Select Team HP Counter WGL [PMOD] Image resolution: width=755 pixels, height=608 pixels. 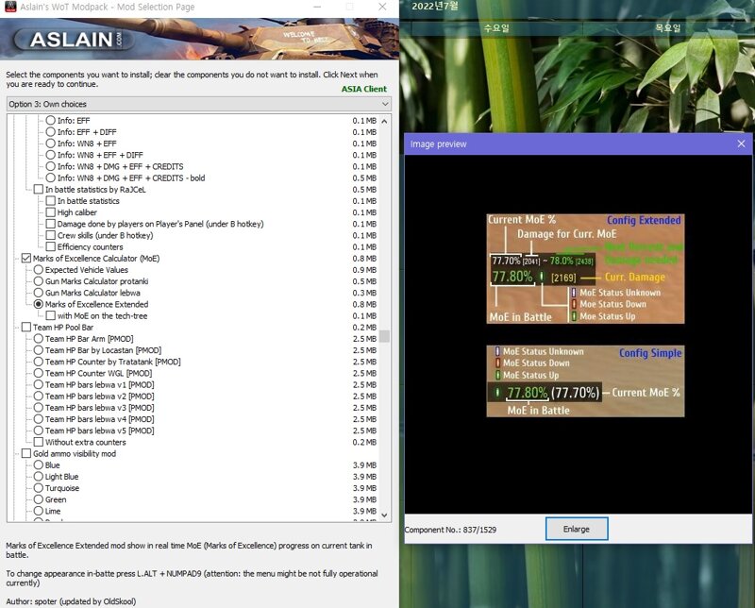tap(39, 373)
